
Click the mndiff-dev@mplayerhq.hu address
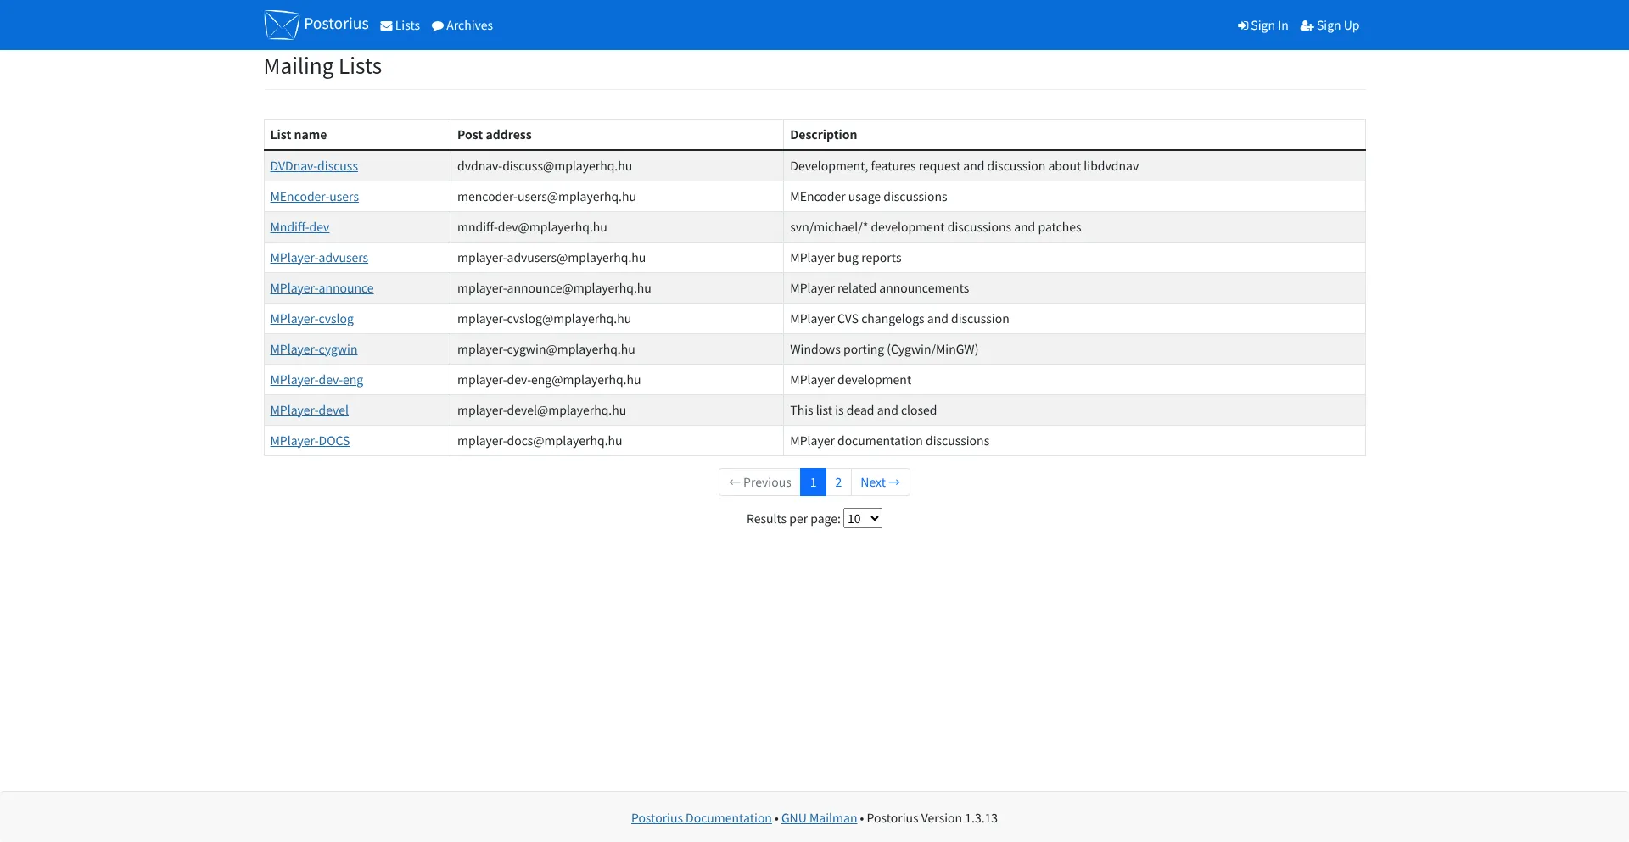pyautogui.click(x=532, y=227)
